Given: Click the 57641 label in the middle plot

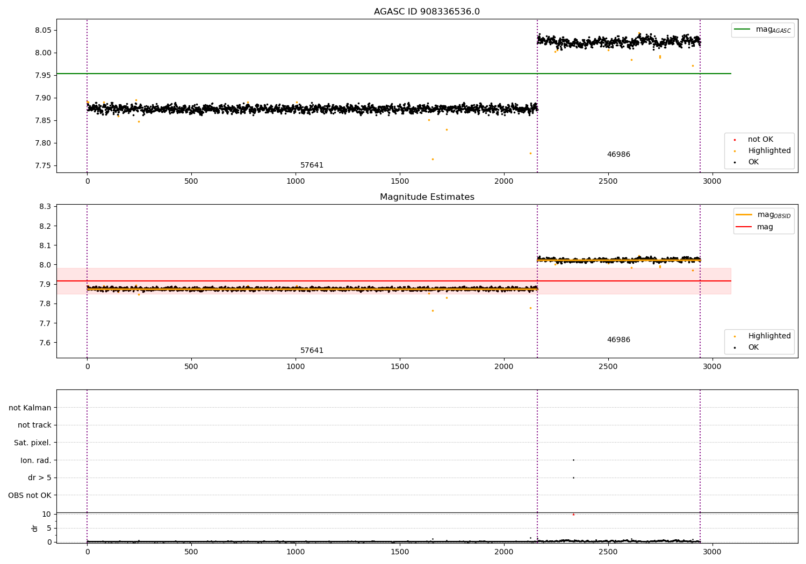Looking at the screenshot, I should point(312,351).
